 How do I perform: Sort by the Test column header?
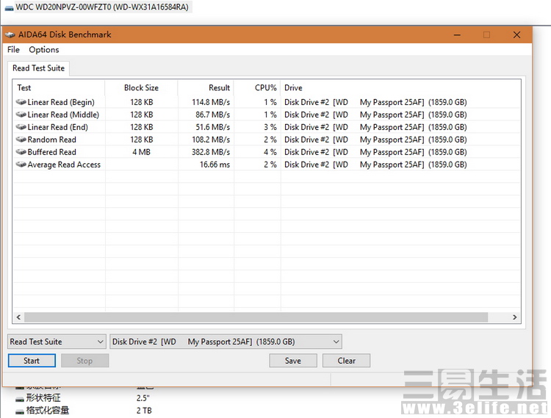point(59,88)
